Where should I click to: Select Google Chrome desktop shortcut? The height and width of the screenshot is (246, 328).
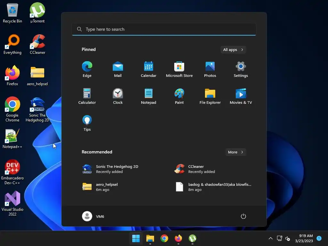[12, 109]
